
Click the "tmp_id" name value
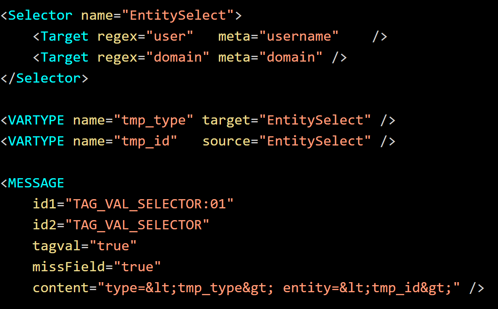146,141
